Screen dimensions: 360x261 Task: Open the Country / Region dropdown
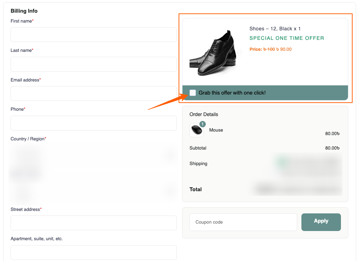click(94, 154)
